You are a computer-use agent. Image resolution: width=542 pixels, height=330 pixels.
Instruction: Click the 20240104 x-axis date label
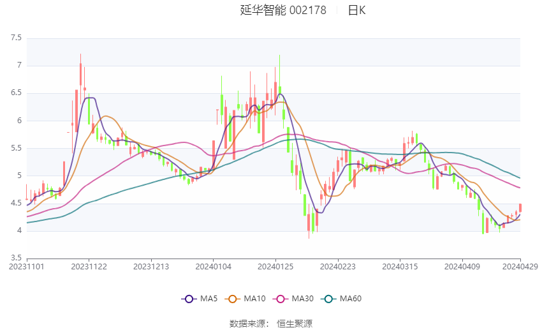(x=213, y=267)
